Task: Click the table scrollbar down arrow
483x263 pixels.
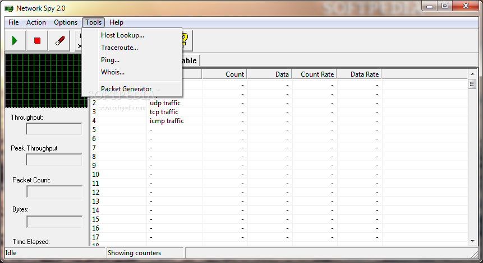Action: click(472, 241)
